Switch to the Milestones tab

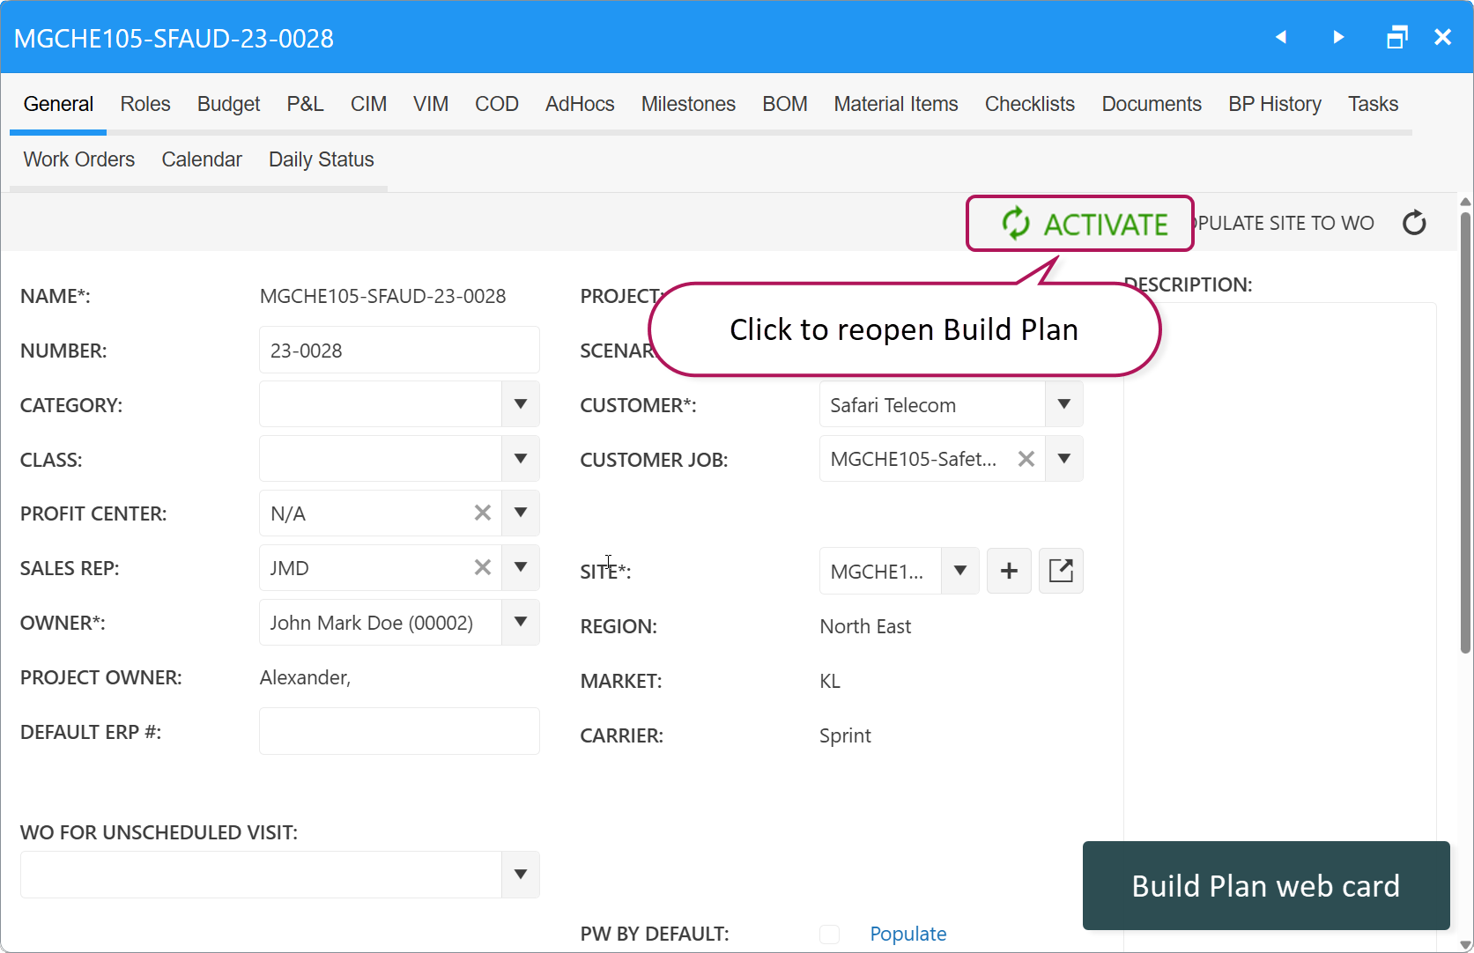(688, 104)
